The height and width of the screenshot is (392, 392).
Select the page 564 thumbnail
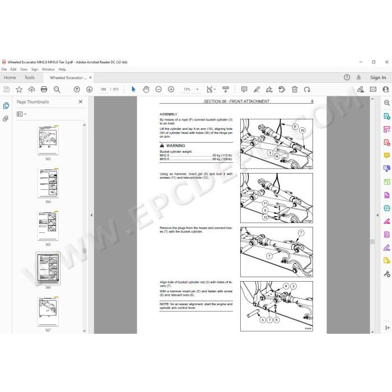[48, 183]
